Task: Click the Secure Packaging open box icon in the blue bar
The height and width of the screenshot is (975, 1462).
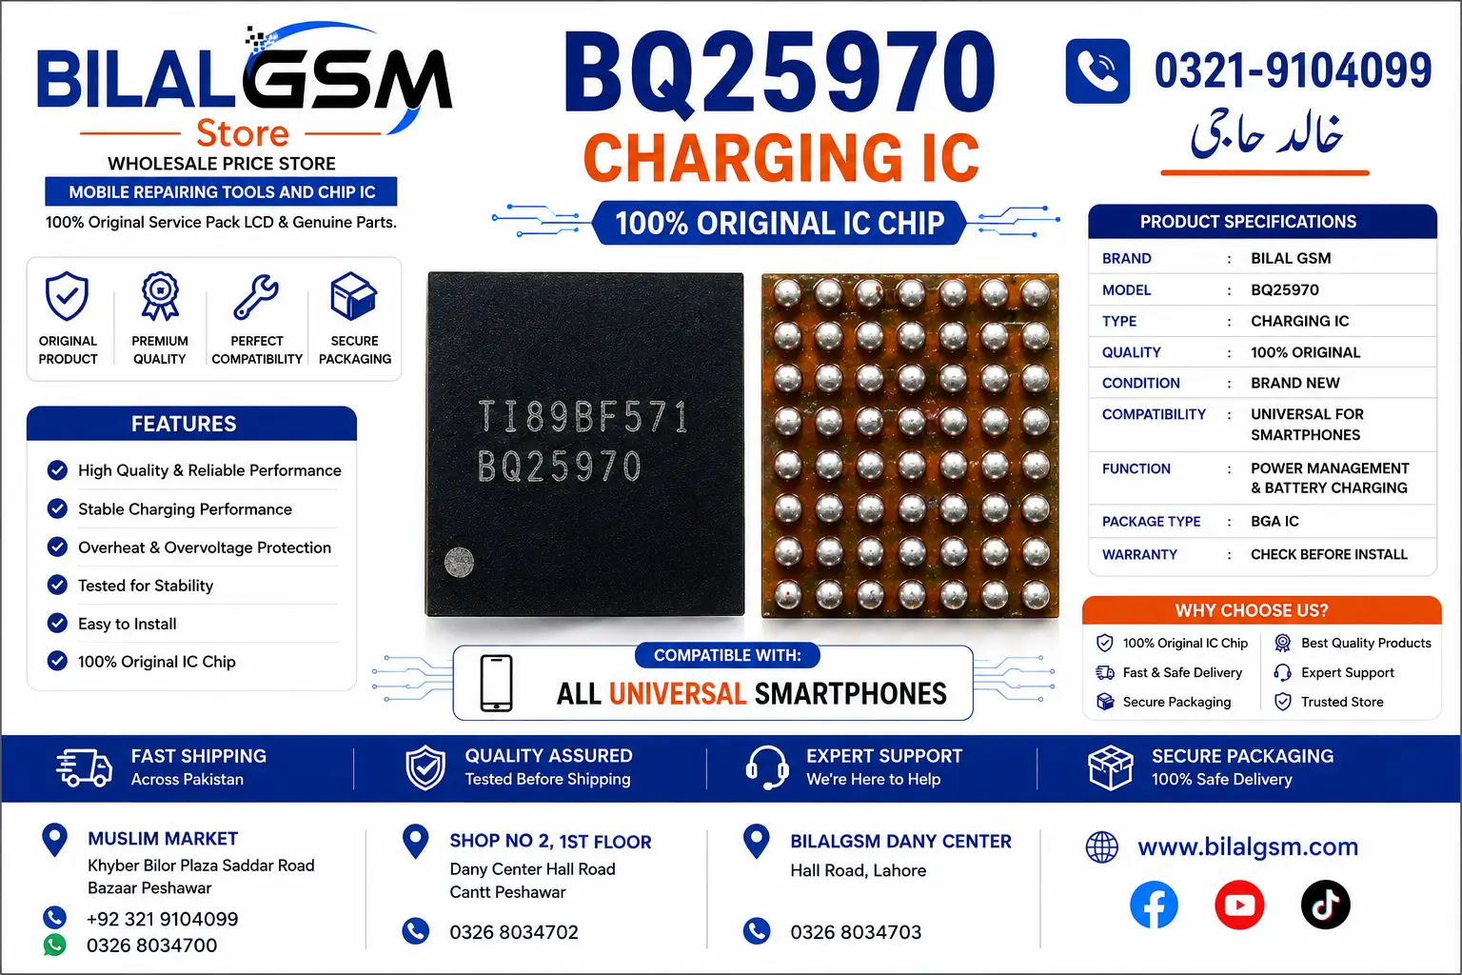Action: 1110,767
